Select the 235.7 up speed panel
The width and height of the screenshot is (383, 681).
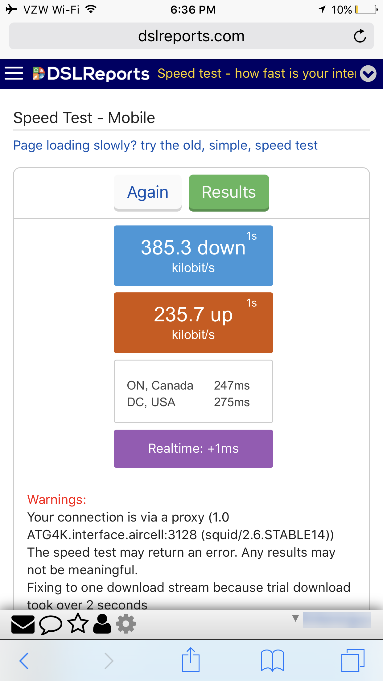(193, 323)
